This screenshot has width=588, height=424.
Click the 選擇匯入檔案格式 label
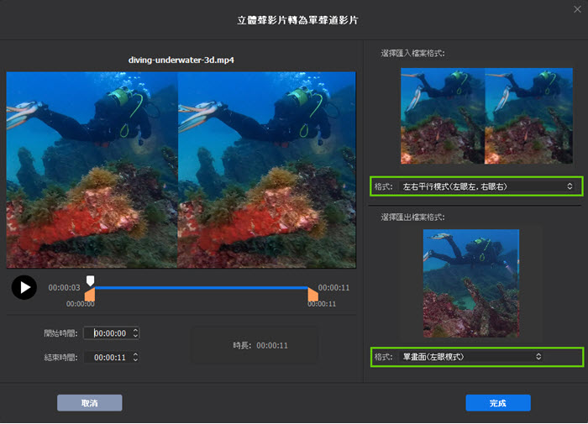pos(413,53)
